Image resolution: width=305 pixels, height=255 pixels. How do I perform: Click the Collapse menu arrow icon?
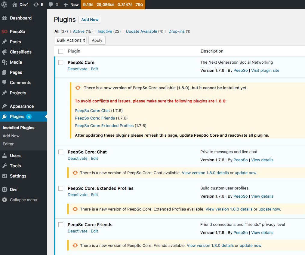coord(5,200)
